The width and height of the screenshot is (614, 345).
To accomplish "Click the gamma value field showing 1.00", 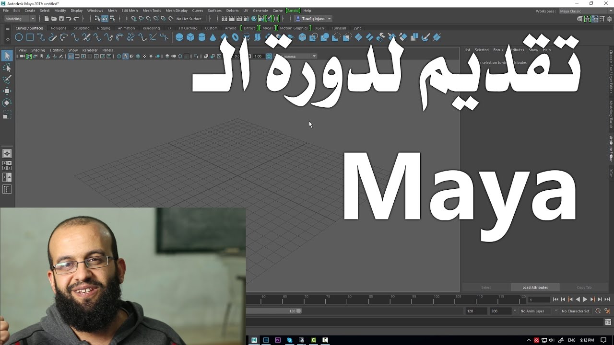I will pos(258,57).
